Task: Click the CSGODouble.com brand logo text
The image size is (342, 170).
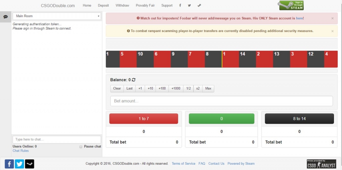Action: [x=58, y=6]
